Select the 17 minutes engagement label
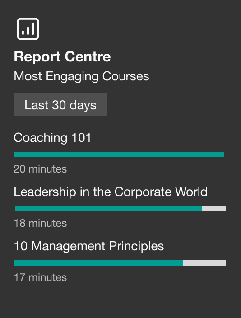 tap(40, 277)
